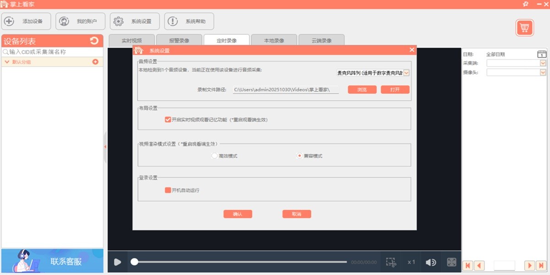Enable 开机自动运行 checkbox
550x275 pixels.
[x=168, y=190]
